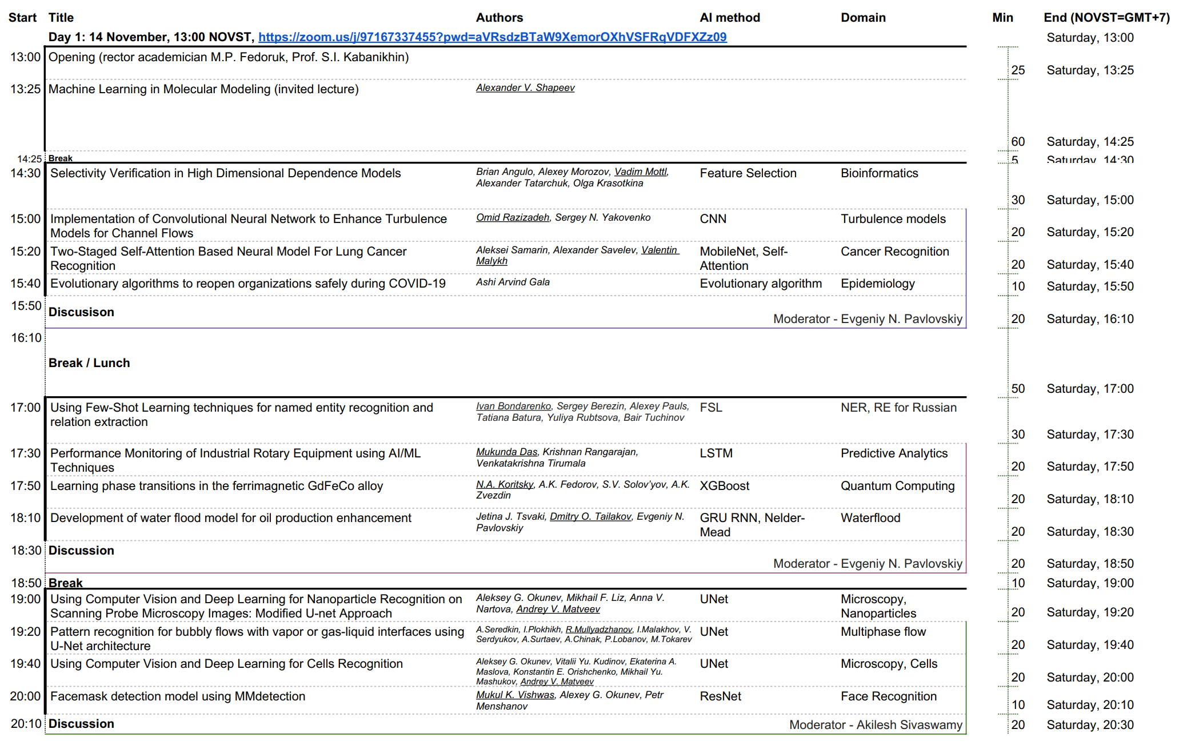Image resolution: width=1191 pixels, height=749 pixels.
Task: Click the Feature Selection AI method cell
Action: [x=748, y=173]
